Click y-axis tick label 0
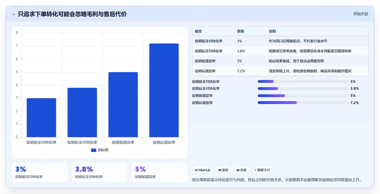380x194 pixels. tap(17, 137)
